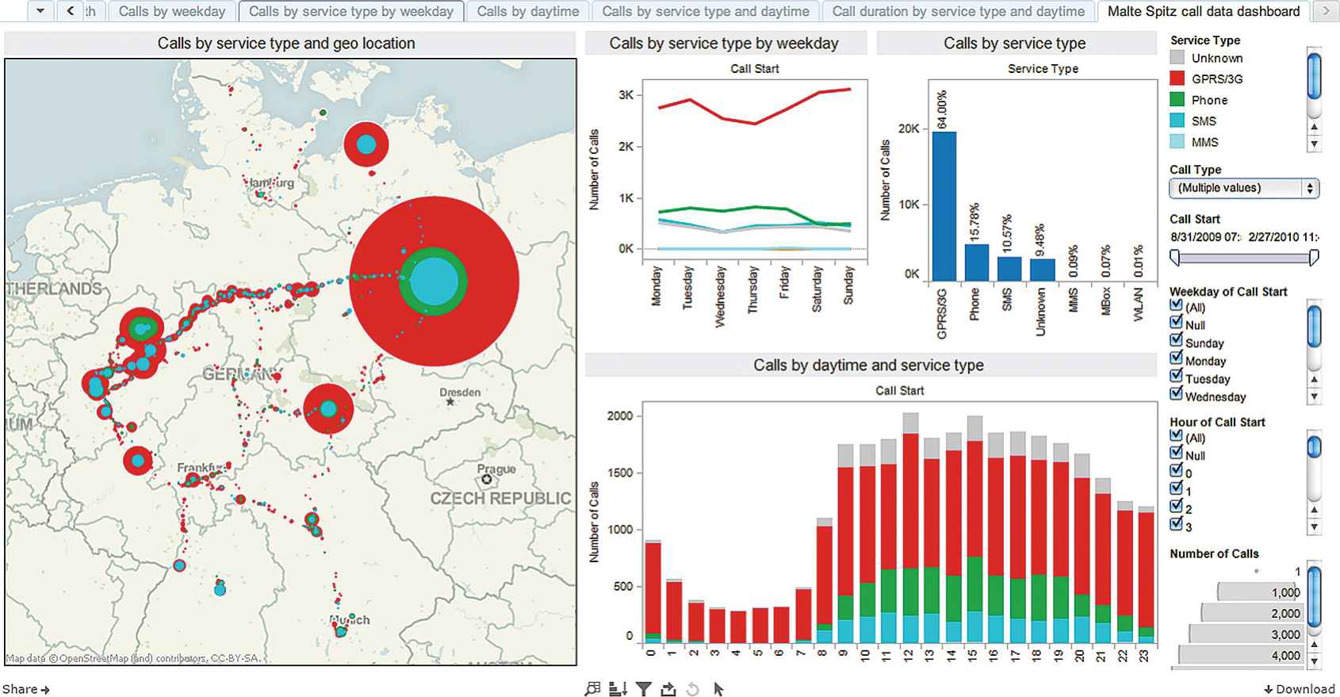Uncheck hour 0 in Hour of Call Start
The height and width of the screenshot is (697, 1340).
[x=1177, y=471]
